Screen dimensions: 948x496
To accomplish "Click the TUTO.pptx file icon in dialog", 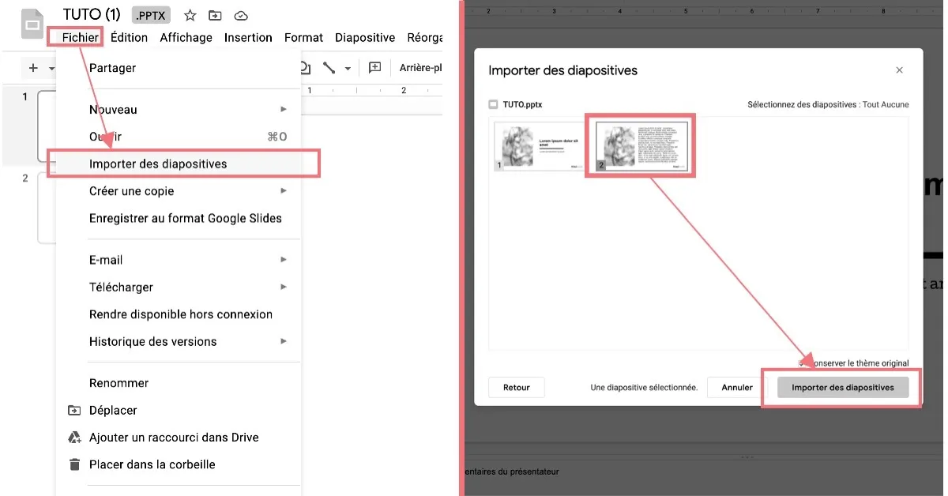I will [x=494, y=104].
